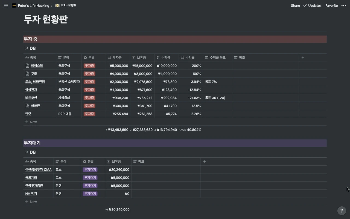Select the 투자대기 tag for 해외계좌
The image size is (350, 219).
[x=90, y=178]
